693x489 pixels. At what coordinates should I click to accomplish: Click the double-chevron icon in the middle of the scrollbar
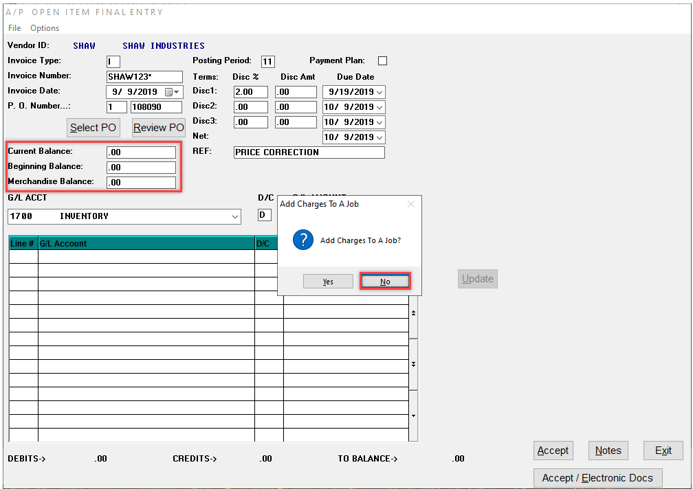(x=413, y=364)
